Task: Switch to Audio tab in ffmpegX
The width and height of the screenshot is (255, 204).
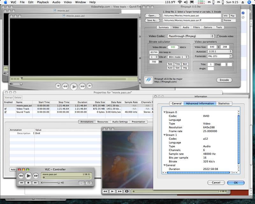Action: point(186,27)
